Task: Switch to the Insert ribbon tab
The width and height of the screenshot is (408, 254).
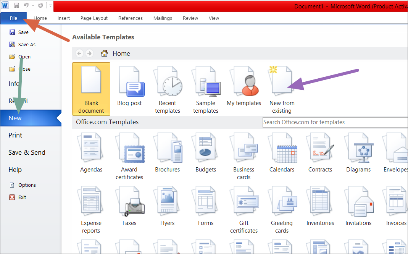Action: [x=64, y=18]
